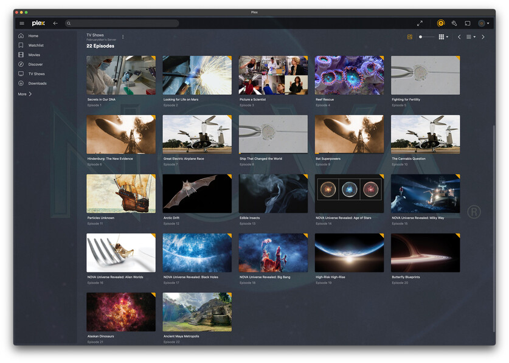This screenshot has width=509, height=363.
Task: Click the TV Shows monitor icon
Action: [21, 74]
